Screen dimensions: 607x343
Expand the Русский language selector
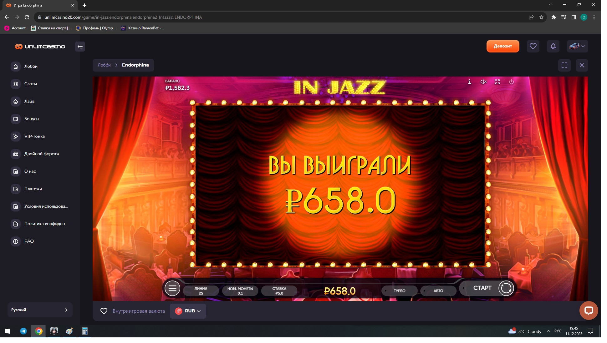tap(40, 310)
